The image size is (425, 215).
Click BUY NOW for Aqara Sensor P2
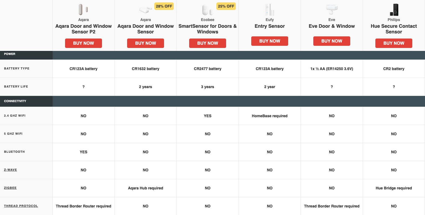(x=83, y=43)
